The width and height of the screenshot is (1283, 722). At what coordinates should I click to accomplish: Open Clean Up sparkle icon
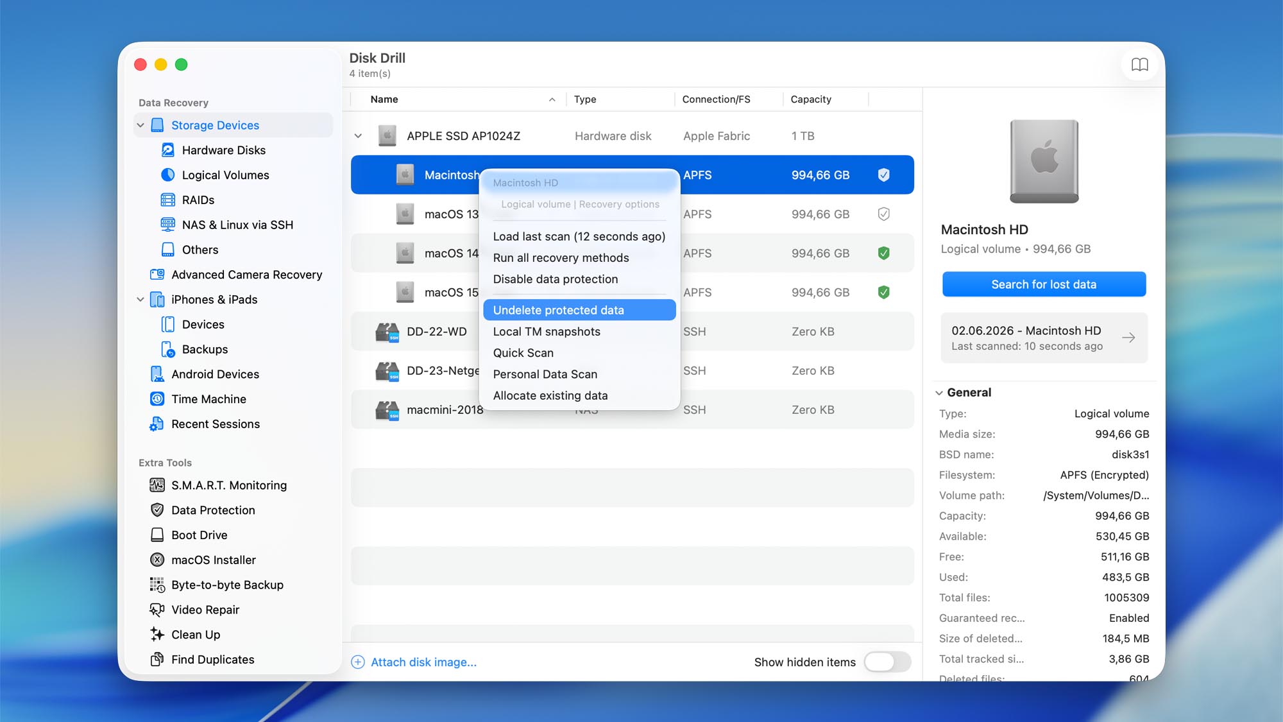(x=157, y=635)
